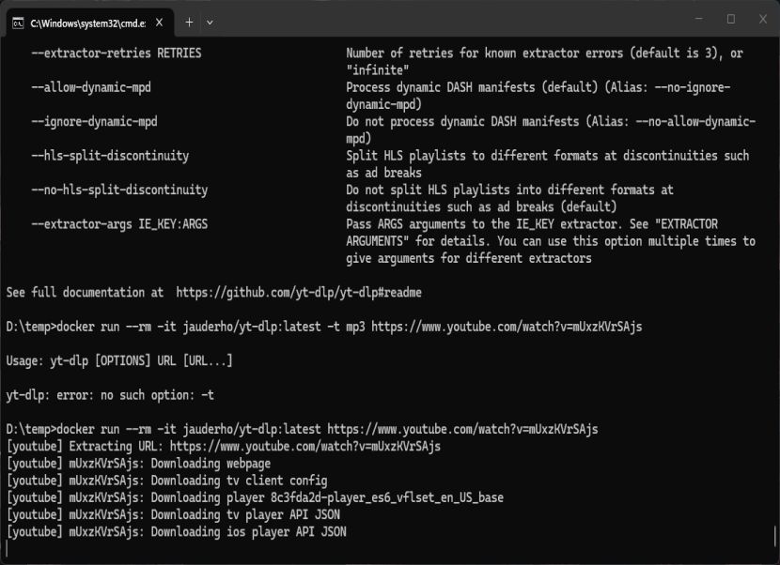Click the URL after 'Extracting URL:'
The height and width of the screenshot is (565, 780).
pos(304,446)
